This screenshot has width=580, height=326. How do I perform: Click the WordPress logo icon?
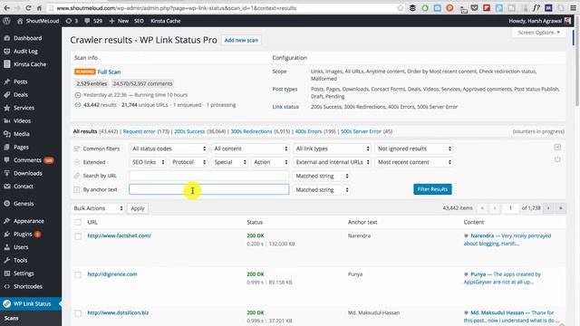point(6,21)
